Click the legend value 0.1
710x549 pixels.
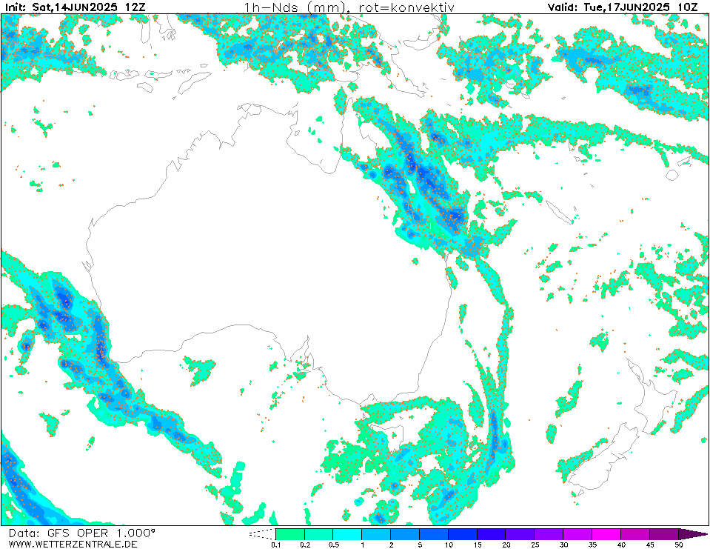[x=275, y=545]
